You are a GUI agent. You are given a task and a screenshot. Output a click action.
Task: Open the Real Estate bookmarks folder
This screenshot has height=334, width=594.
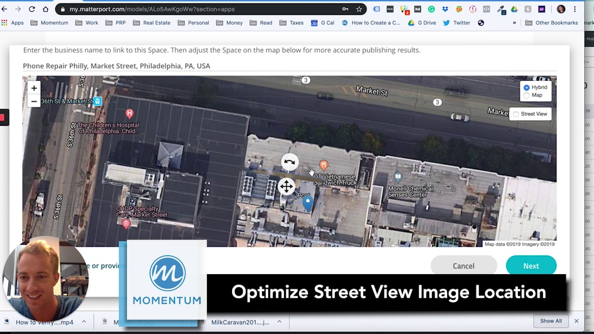point(151,23)
